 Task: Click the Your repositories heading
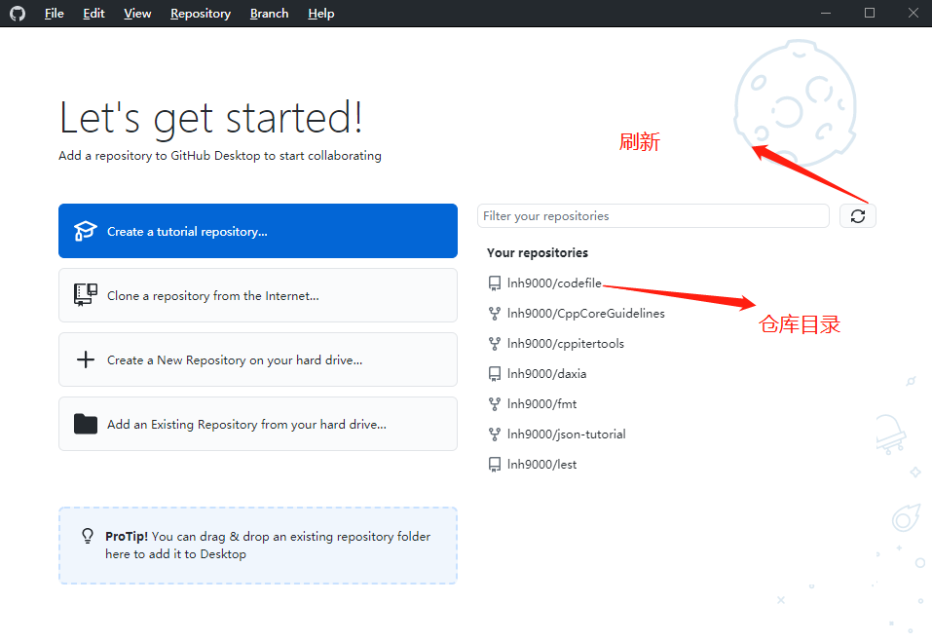[538, 252]
